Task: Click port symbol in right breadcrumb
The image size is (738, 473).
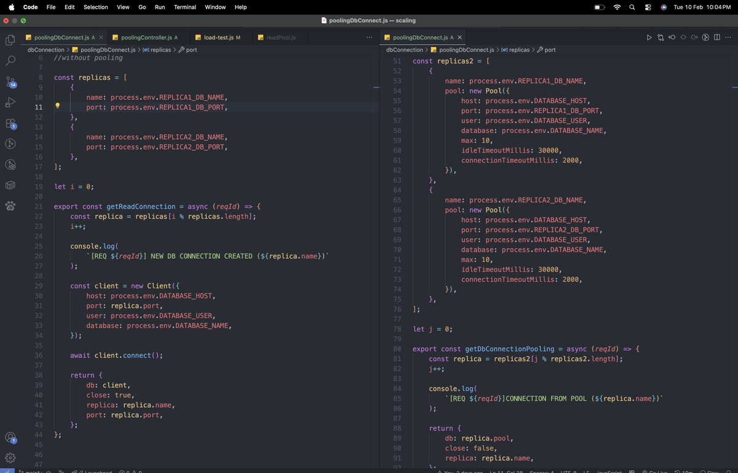Action: click(546, 50)
